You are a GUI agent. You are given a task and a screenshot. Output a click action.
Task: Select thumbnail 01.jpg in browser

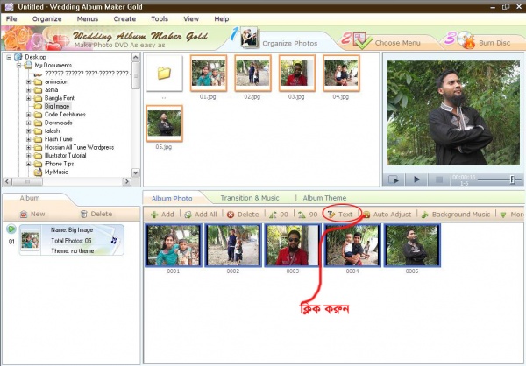(x=209, y=73)
